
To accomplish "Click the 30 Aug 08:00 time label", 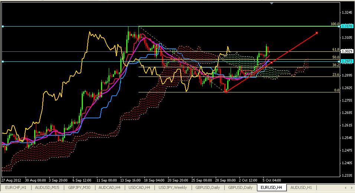I will tap(35, 180).
